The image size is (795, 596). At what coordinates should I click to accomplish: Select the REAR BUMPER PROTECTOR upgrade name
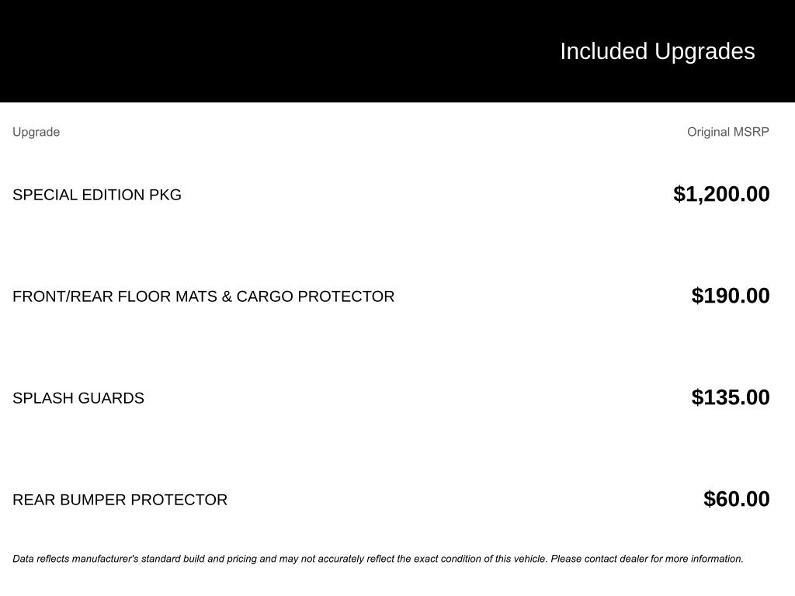pos(120,500)
